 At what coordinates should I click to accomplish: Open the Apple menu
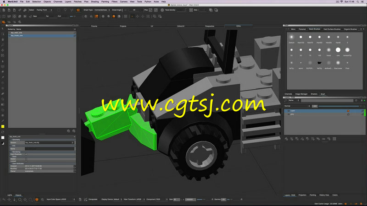pos(4,2)
